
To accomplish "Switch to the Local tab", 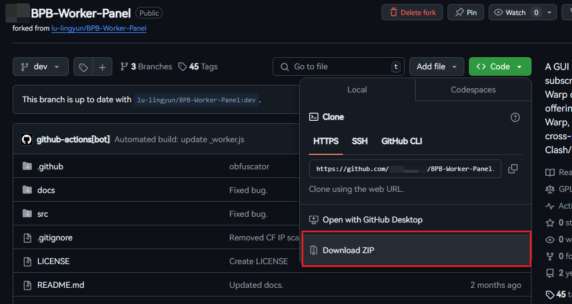I will [357, 90].
